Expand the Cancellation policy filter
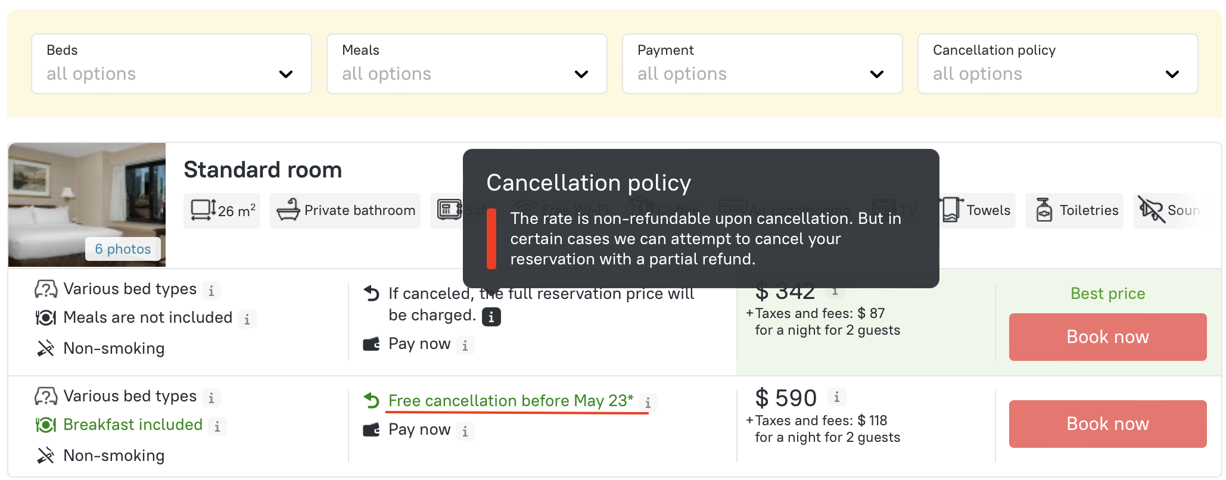The image size is (1226, 480). [1057, 64]
